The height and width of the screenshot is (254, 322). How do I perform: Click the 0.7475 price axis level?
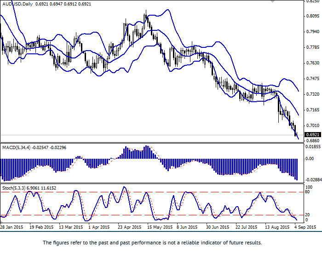tap(313, 79)
